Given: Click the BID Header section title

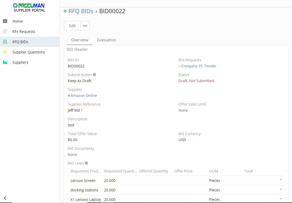Looking at the screenshot, I should point(77,49).
